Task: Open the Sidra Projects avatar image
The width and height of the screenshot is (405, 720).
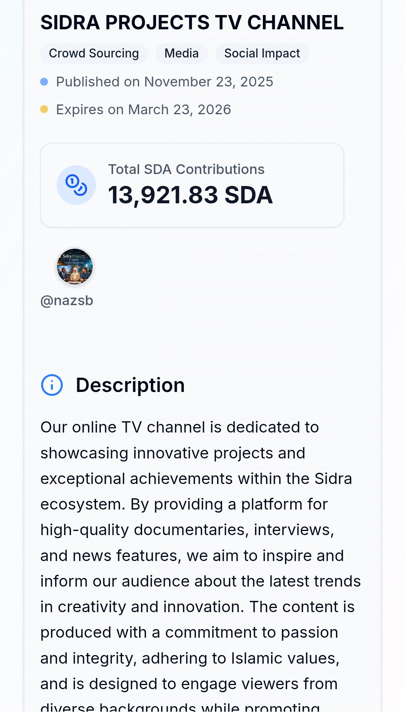Action: pyautogui.click(x=75, y=267)
